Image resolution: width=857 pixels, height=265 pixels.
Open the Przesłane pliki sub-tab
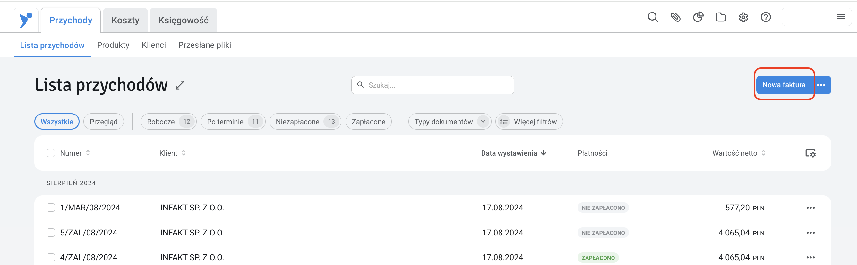[205, 45]
